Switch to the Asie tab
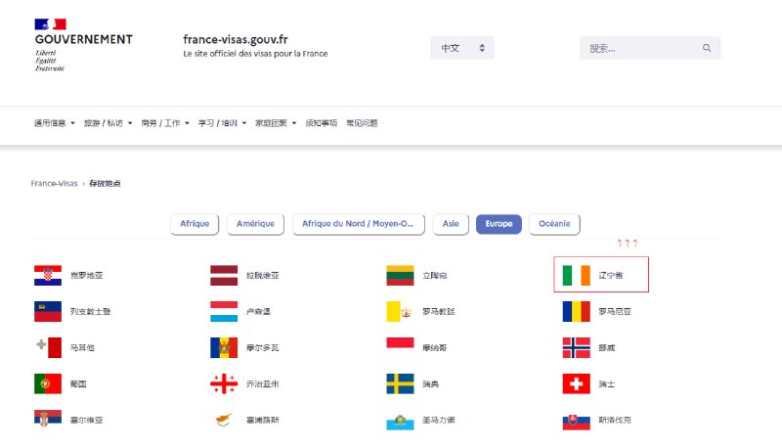The image size is (782, 447). point(451,224)
